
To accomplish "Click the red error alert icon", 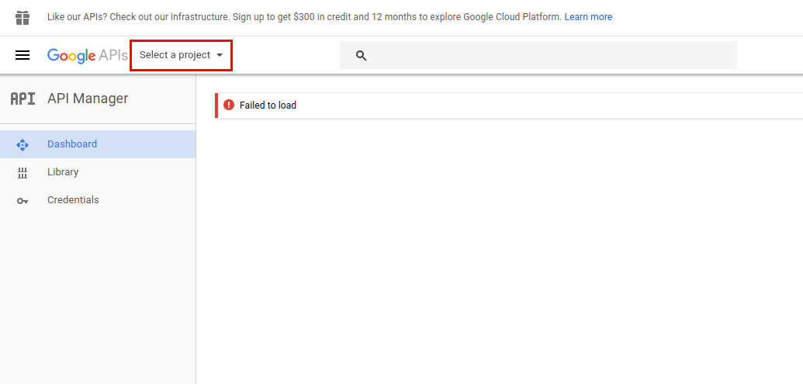I will [x=229, y=105].
